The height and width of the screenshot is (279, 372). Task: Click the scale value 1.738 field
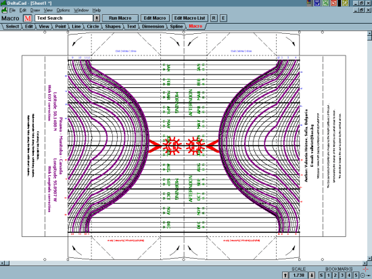coord(299,275)
